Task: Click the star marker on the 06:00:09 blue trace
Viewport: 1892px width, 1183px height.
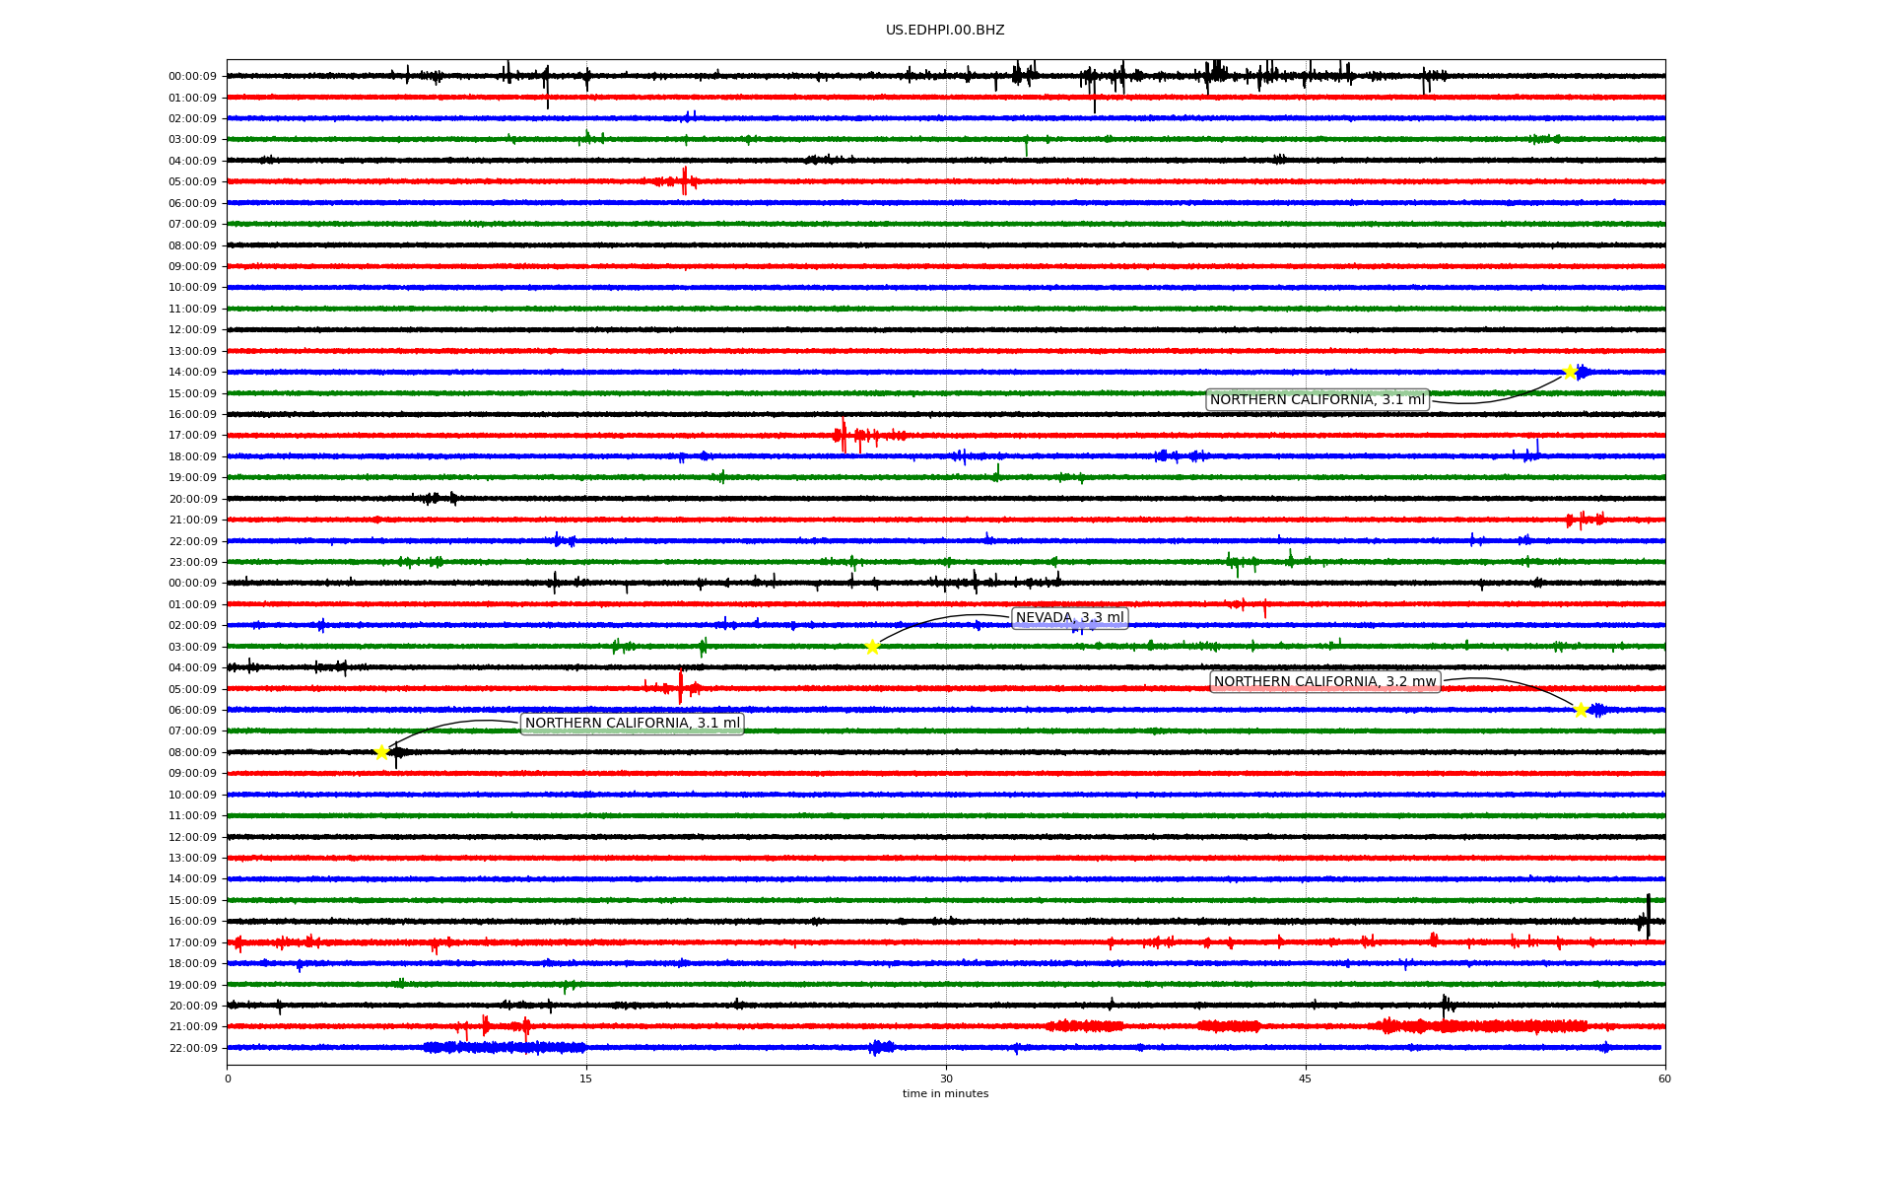Action: [x=1581, y=710]
